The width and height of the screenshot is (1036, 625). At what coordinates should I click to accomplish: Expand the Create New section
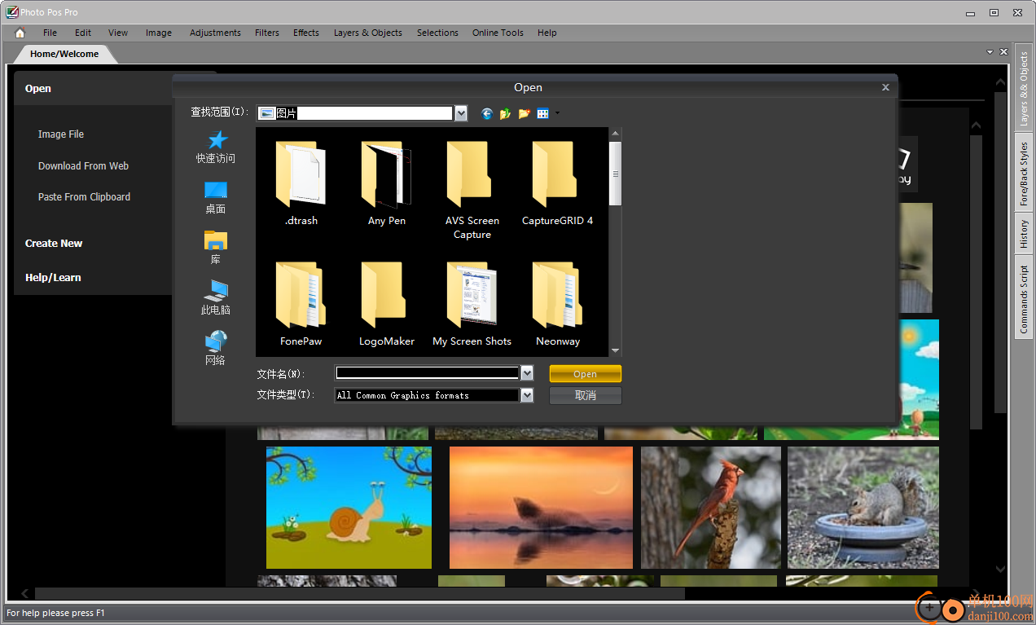pyautogui.click(x=54, y=243)
